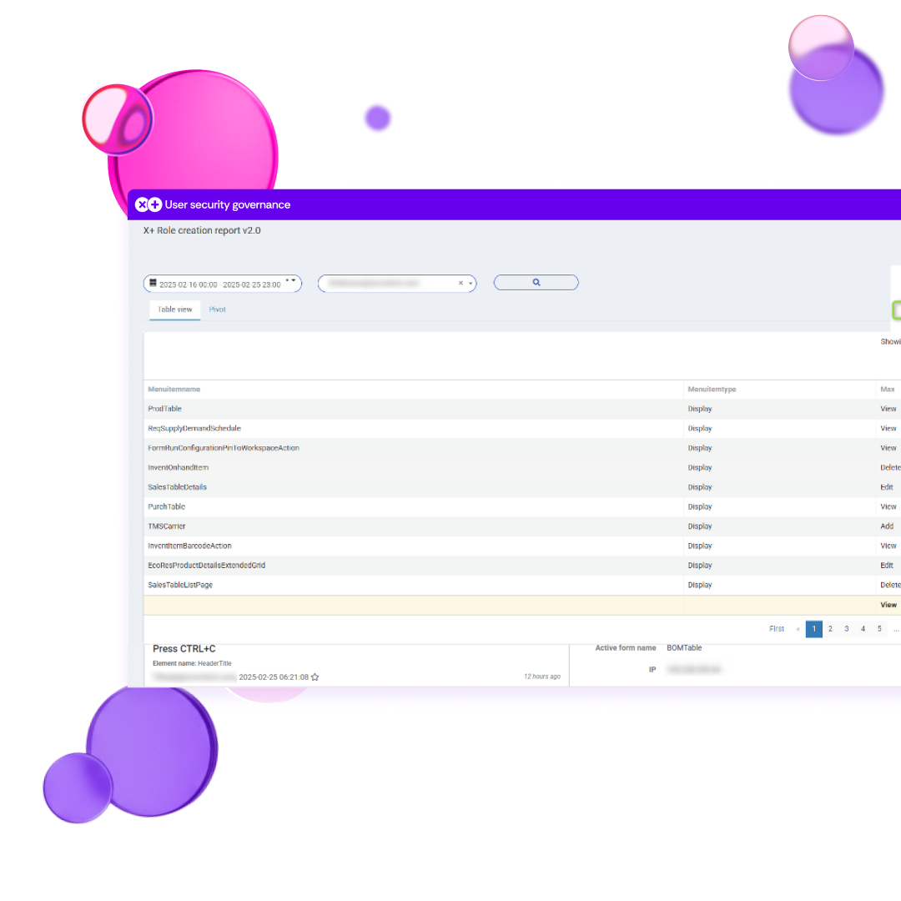Clear the user filter using the X icon
Image resolution: width=901 pixels, height=901 pixels.
pos(461,282)
